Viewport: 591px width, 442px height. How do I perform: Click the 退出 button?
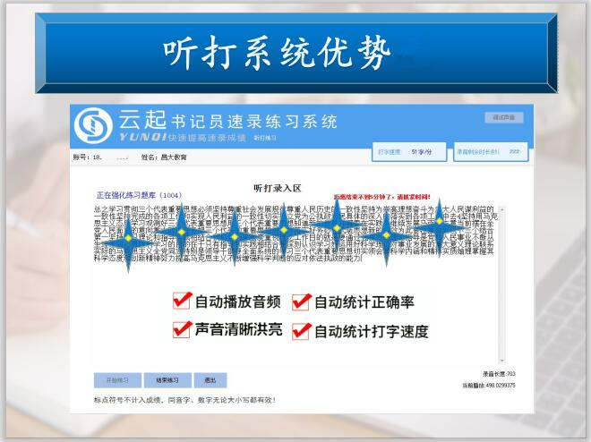[210, 380]
